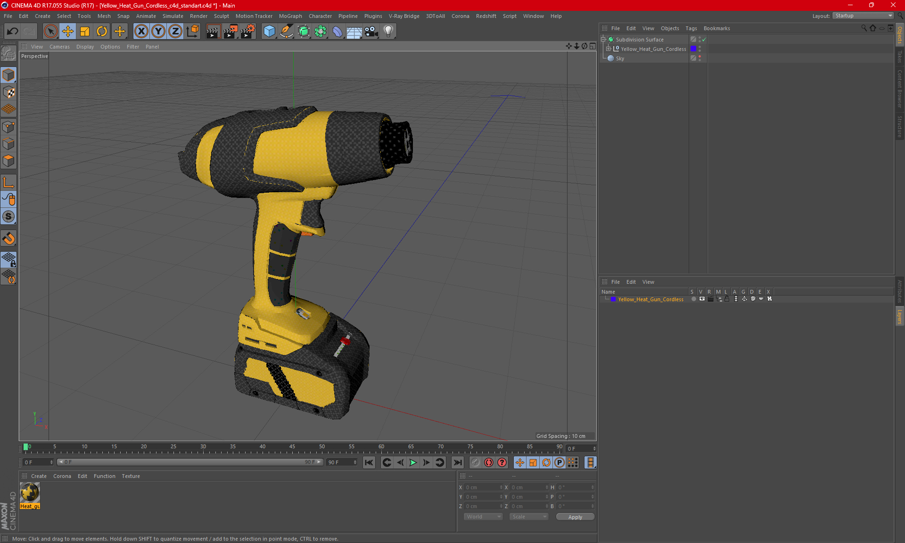Click the X position input field
The width and height of the screenshot is (905, 543).
click(484, 487)
